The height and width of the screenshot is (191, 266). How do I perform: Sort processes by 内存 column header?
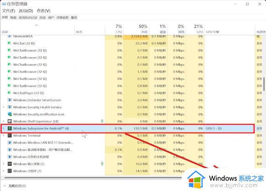(x=136, y=29)
